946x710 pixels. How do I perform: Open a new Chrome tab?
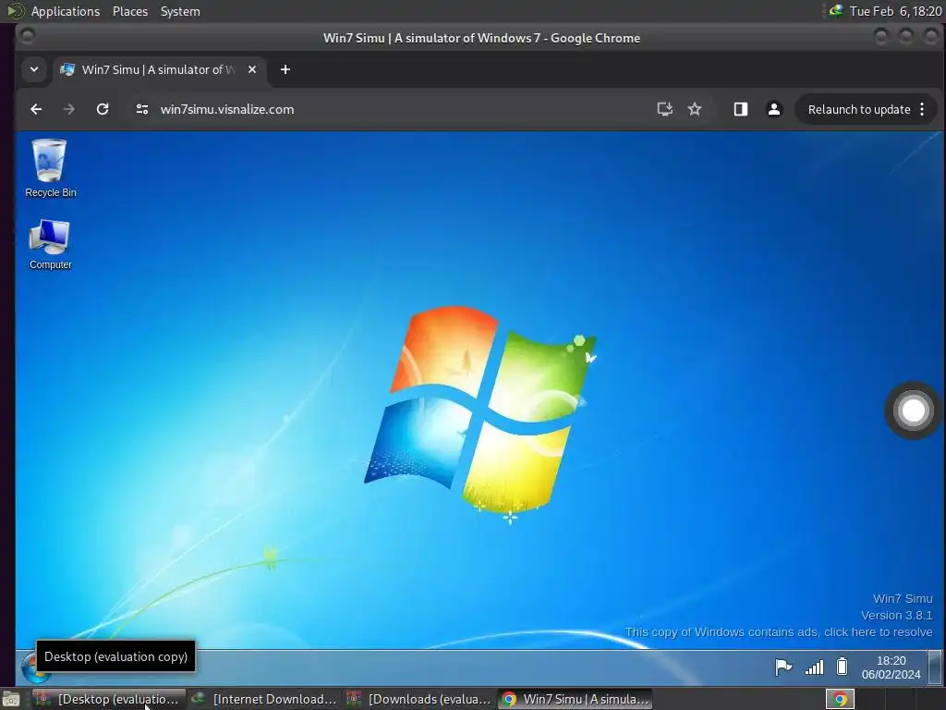pos(285,69)
